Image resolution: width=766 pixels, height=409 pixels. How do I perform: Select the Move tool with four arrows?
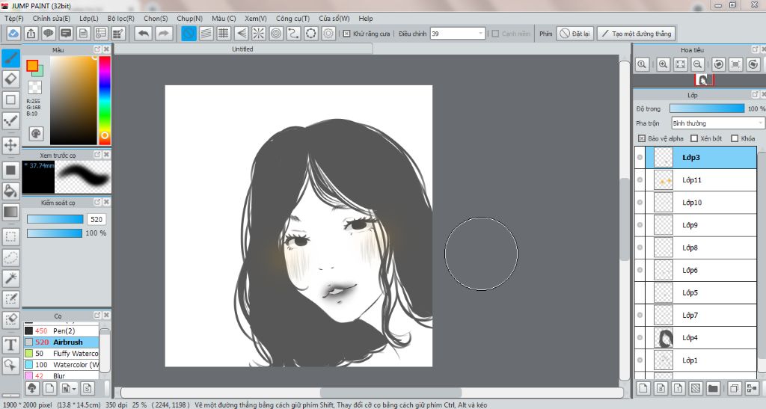pyautogui.click(x=10, y=145)
